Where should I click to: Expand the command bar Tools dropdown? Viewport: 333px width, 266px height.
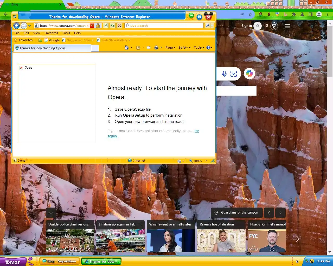coord(199,48)
